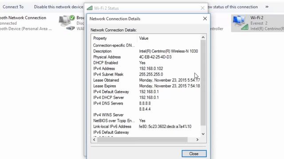Click the horizontal scroll right arrow
The width and height of the screenshot is (284, 159).
click(197, 140)
